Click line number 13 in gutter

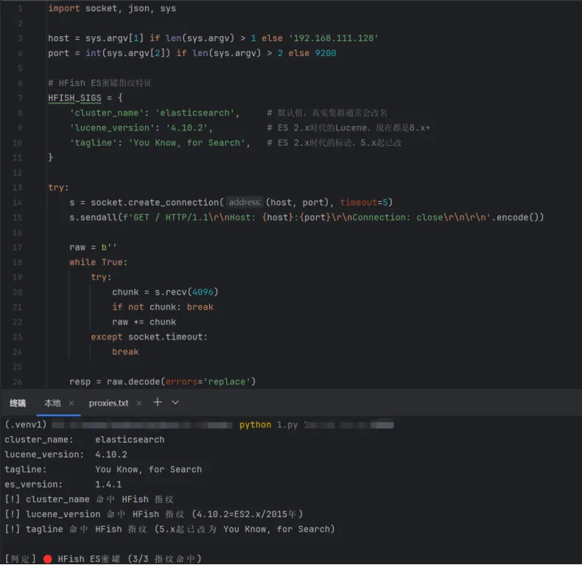tap(17, 188)
